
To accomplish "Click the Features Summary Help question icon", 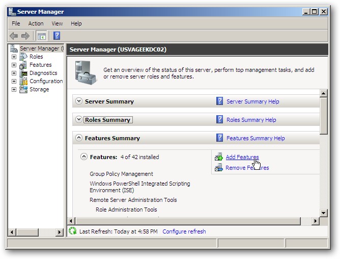I will pos(219,138).
